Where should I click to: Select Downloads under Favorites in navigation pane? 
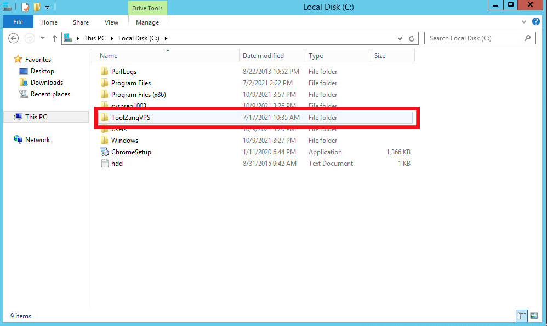coord(47,83)
